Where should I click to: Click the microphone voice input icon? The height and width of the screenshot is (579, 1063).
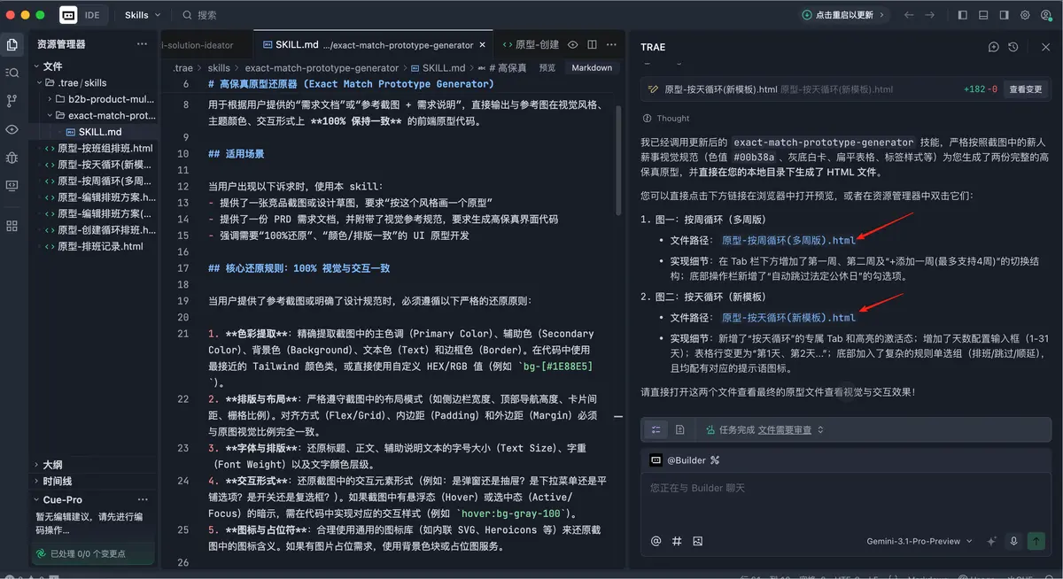tap(1013, 541)
